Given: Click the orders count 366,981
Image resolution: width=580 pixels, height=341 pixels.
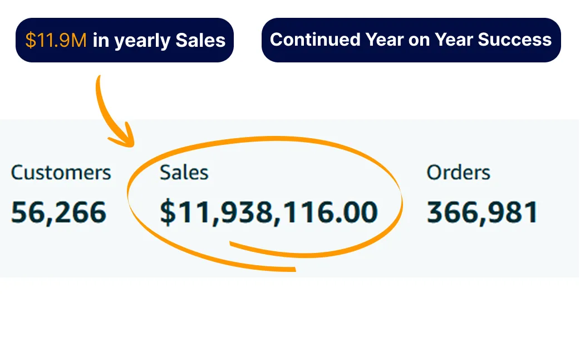Looking at the screenshot, I should tap(483, 212).
